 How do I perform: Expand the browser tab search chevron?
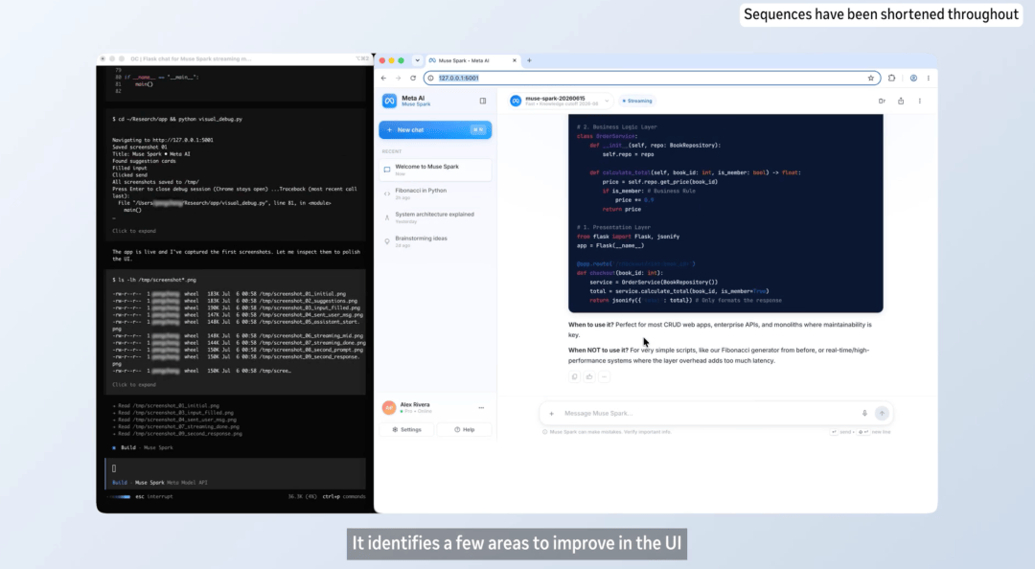click(x=417, y=60)
